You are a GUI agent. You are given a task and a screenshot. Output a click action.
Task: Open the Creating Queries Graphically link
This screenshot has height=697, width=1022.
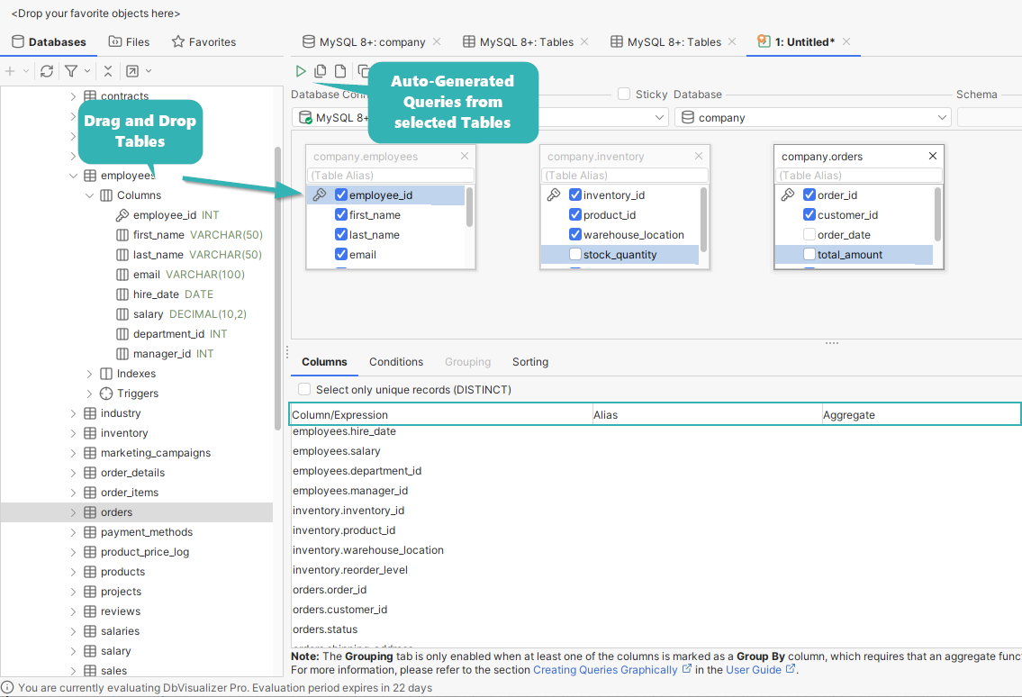pos(605,670)
